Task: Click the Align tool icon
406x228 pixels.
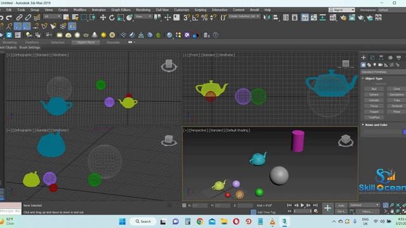Action: tap(275, 18)
